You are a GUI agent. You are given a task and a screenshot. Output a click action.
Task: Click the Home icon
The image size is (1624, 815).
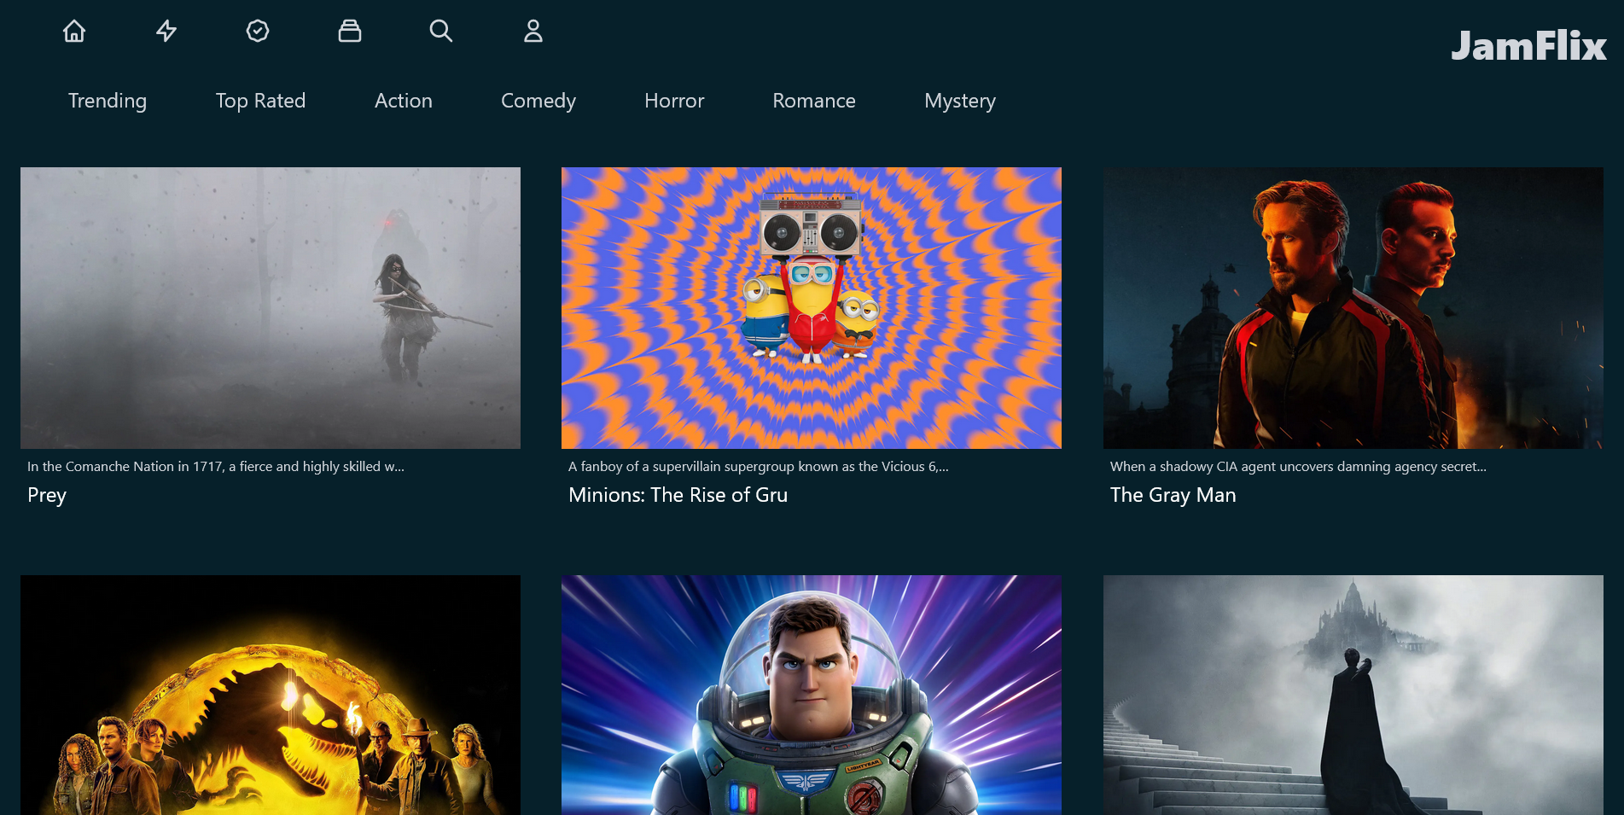74,32
